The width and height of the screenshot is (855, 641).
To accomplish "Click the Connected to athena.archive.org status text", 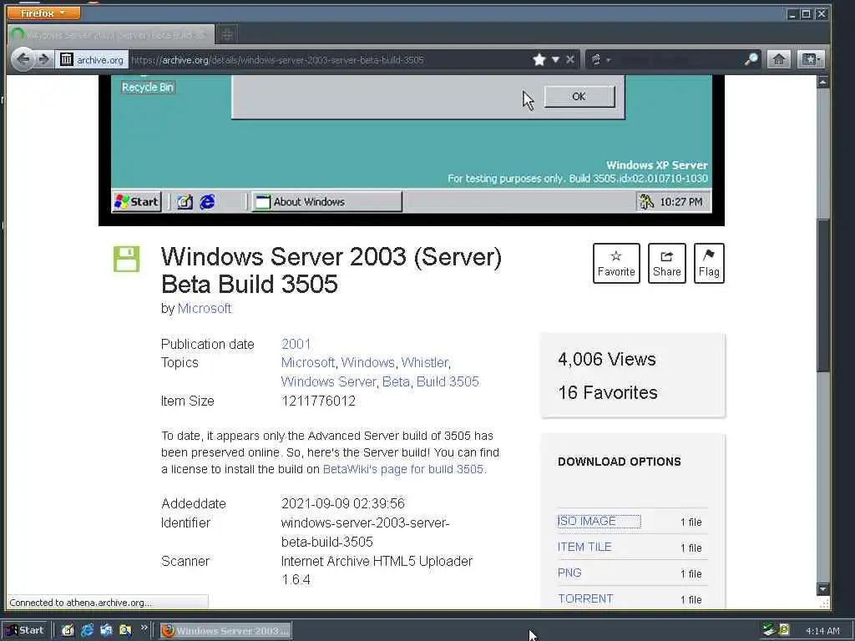I will (81, 603).
